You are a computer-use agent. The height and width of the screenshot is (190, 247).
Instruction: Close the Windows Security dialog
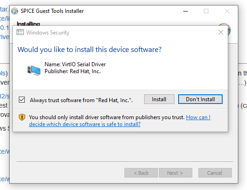[x=221, y=32]
